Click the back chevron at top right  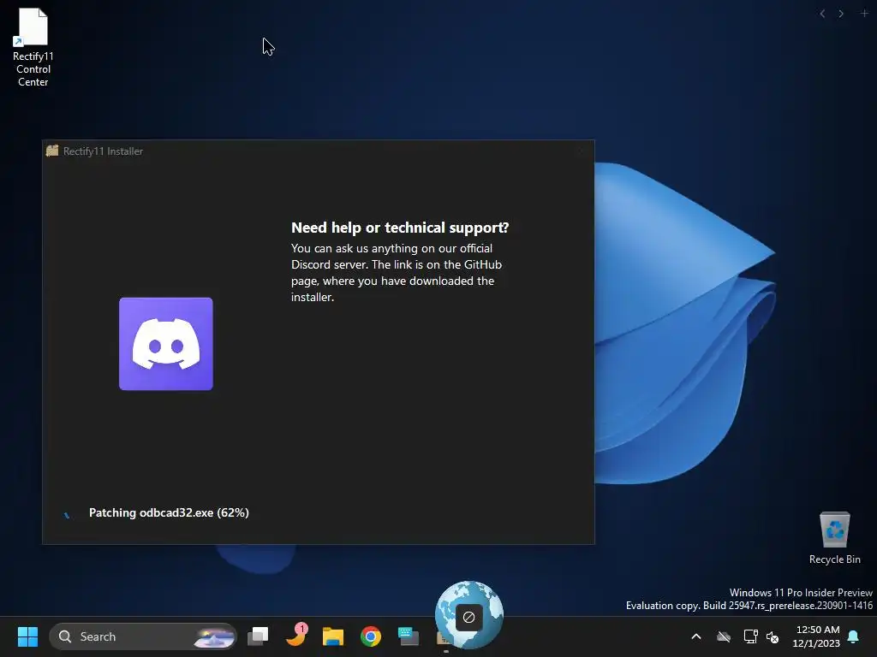[x=822, y=14]
